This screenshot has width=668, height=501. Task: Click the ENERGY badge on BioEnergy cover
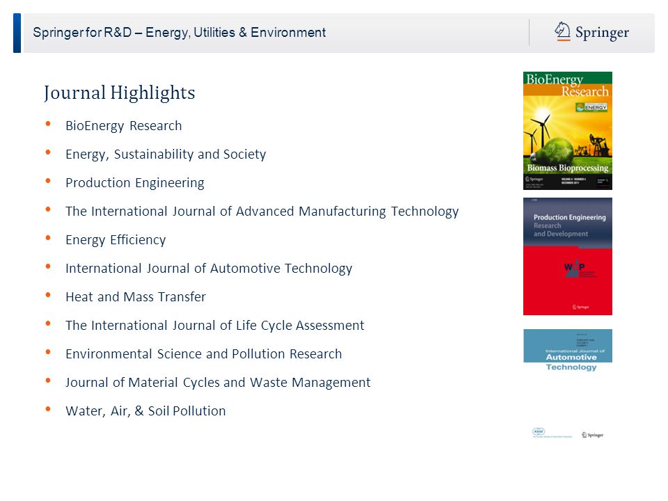coord(591,107)
